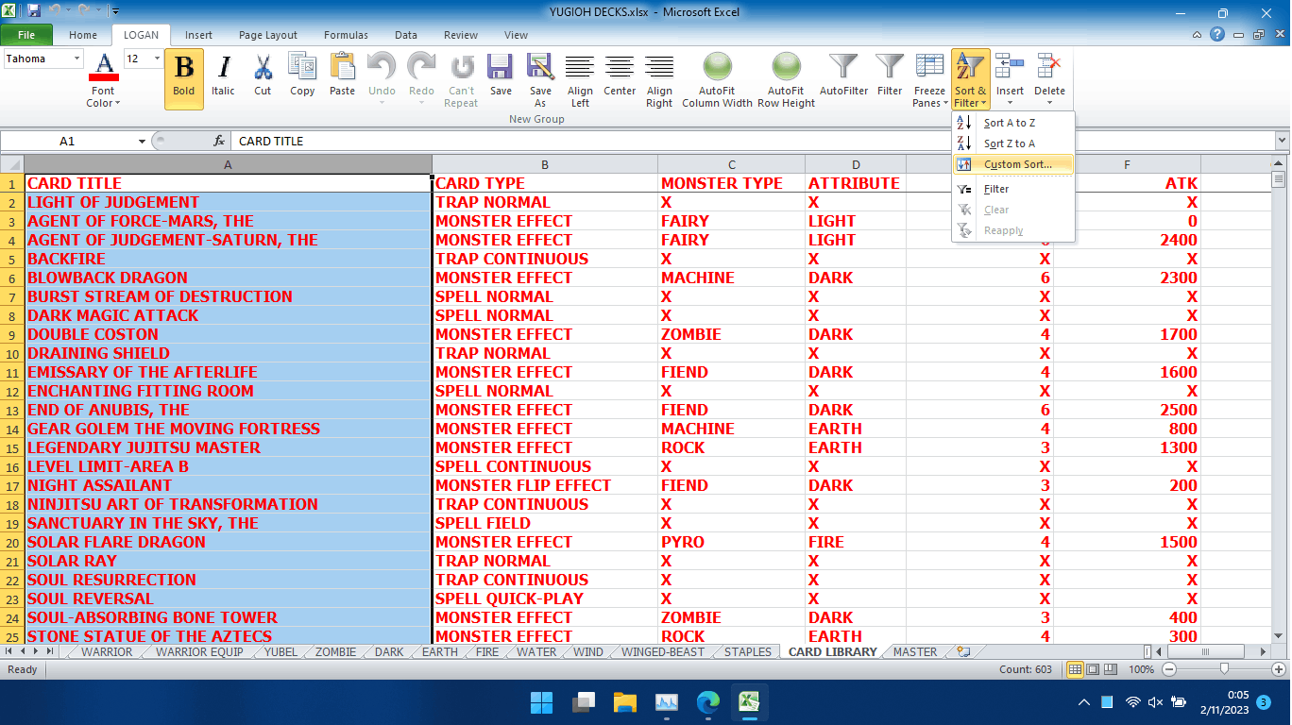Minimize the ribbon with caret icon
The height and width of the screenshot is (725, 1292).
1199,35
